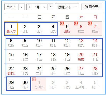Screen dimensions: 106x95
Task: Select April 29 廿五
Action: pos(11,85)
